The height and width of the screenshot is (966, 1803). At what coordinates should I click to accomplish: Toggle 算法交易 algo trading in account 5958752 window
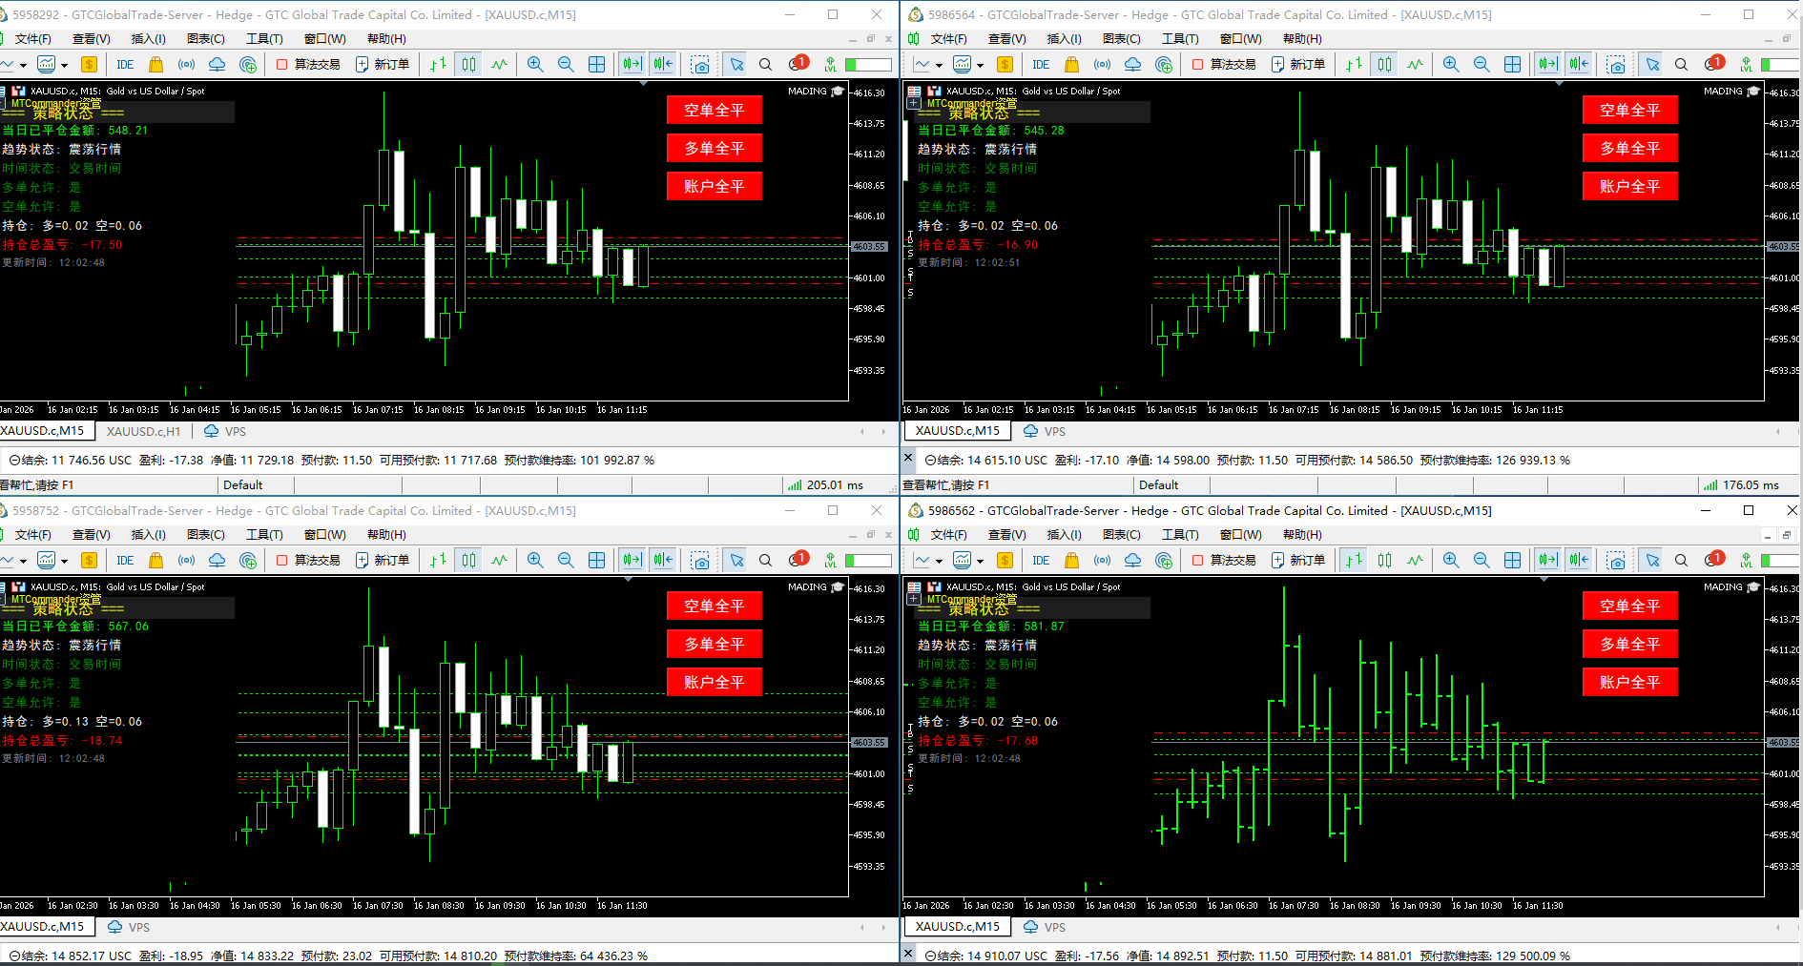click(308, 561)
